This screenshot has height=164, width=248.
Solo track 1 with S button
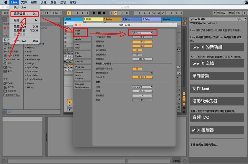[70, 106]
